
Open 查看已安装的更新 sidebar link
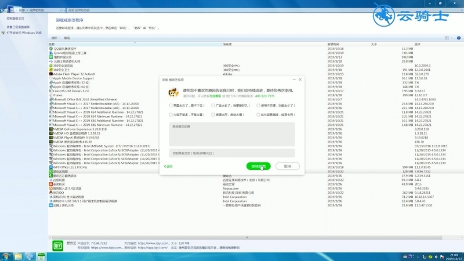18,27
